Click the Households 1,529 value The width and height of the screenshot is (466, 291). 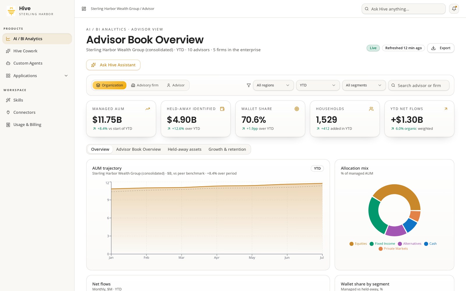[326, 120]
